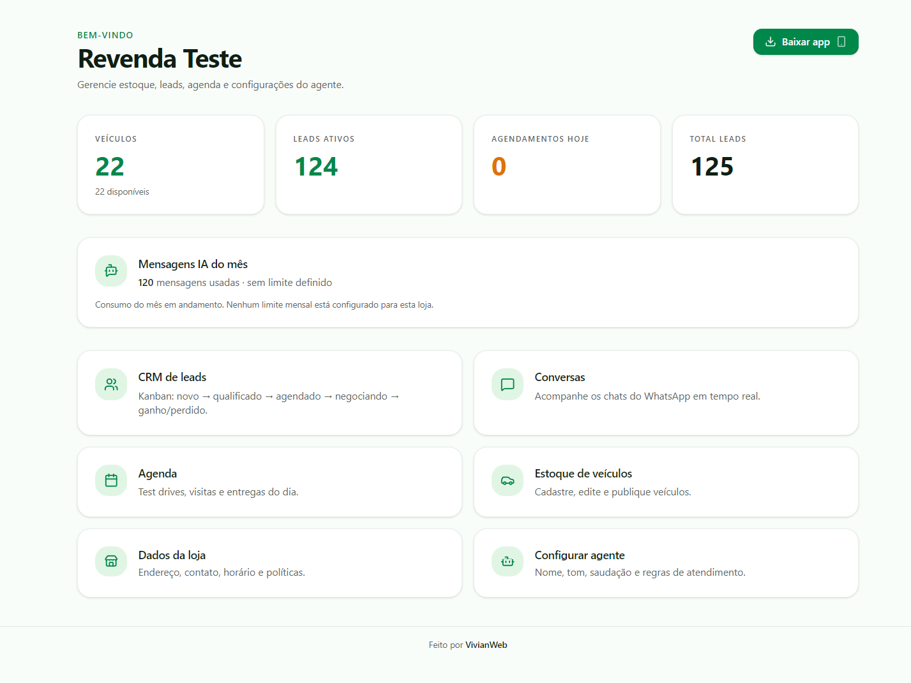Click the 'Gerencie estoque, leads' subtitle
This screenshot has height=683, width=911.
pos(211,85)
